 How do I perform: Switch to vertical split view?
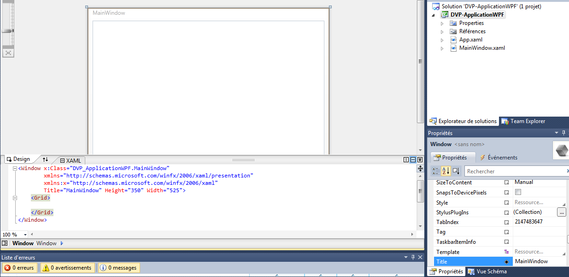pos(406,160)
